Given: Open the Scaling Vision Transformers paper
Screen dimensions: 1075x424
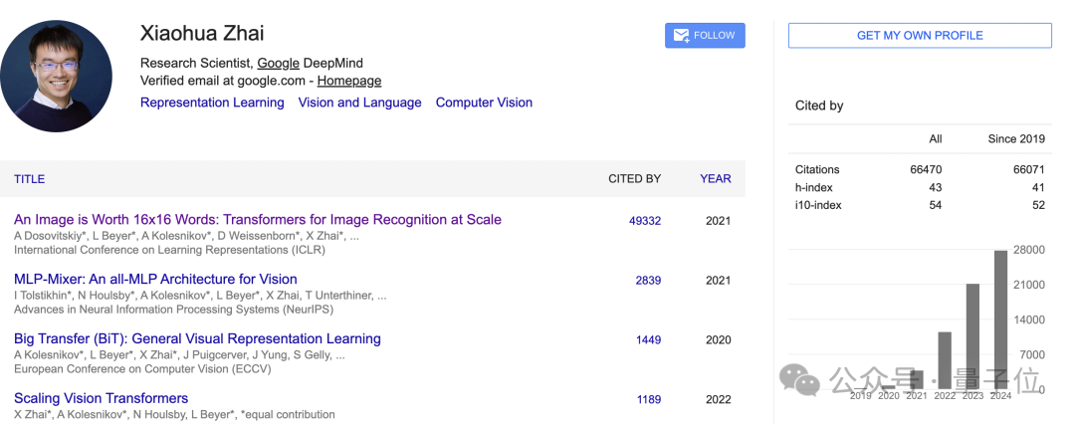Looking at the screenshot, I should tap(101, 398).
